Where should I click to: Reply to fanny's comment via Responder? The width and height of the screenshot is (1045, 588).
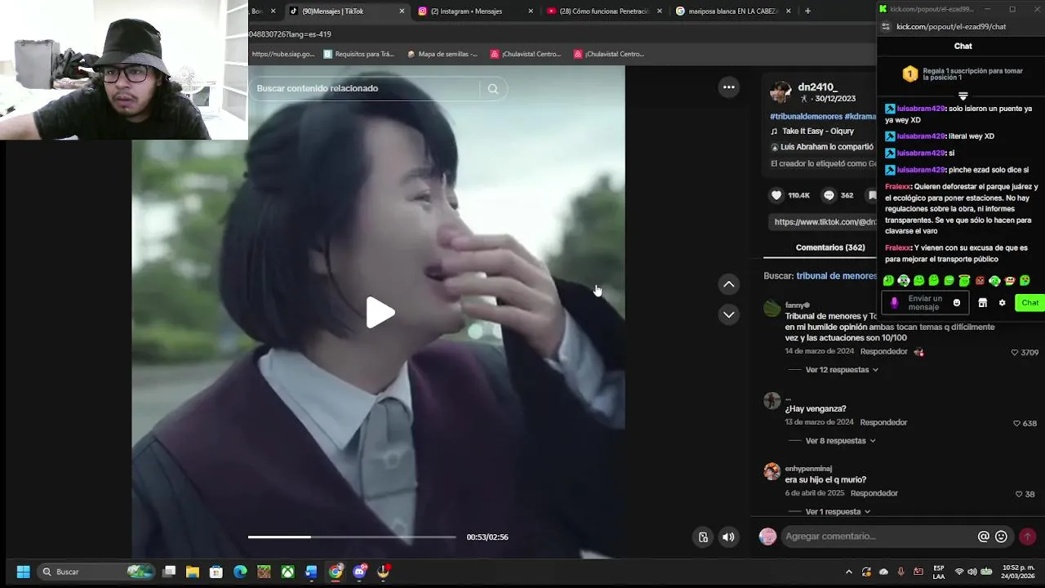tap(883, 352)
